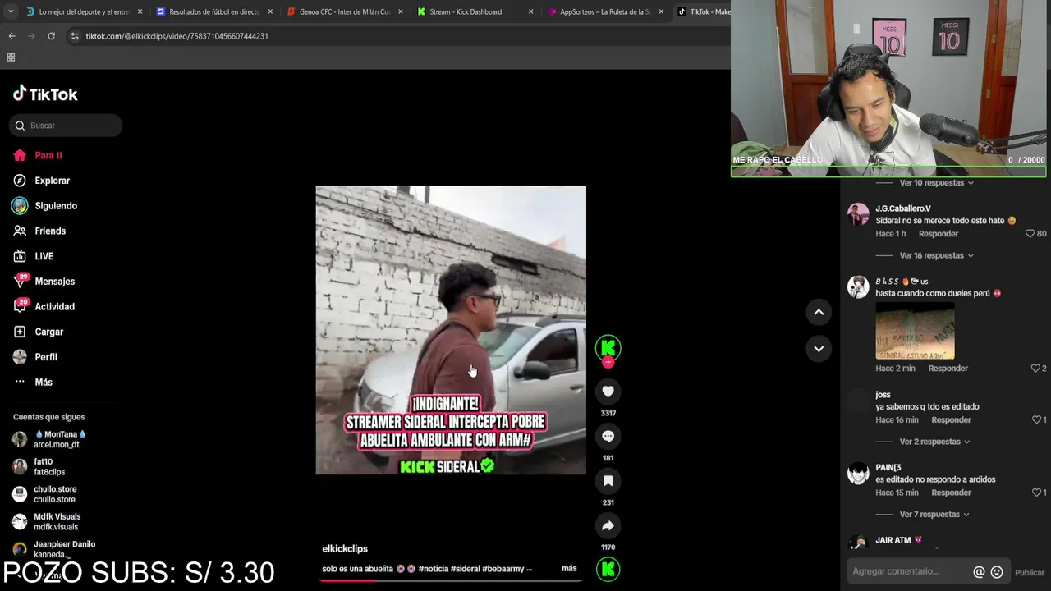
Task: Click the TikTok logo
Action: (45, 94)
